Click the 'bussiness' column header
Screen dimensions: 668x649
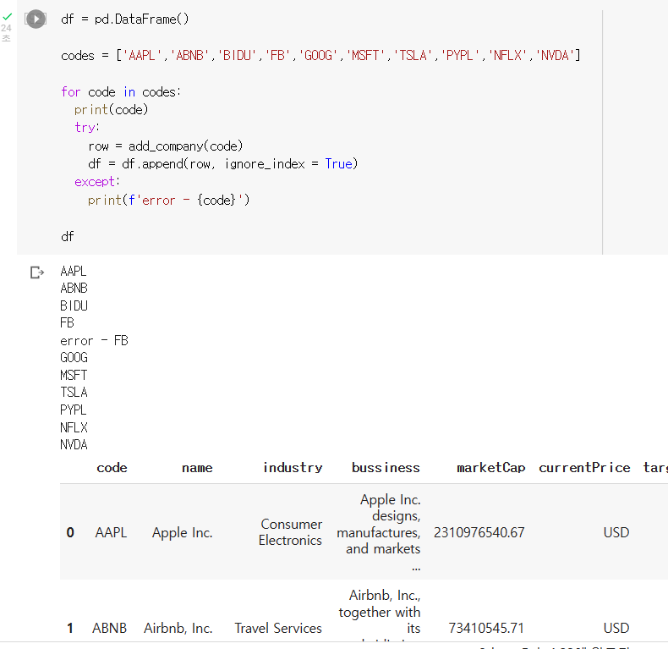click(386, 468)
